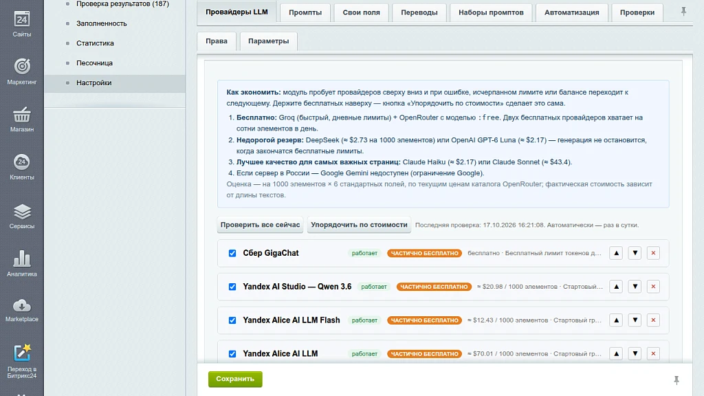Switch to the Переводы tab
The height and width of the screenshot is (396, 704).
[419, 12]
